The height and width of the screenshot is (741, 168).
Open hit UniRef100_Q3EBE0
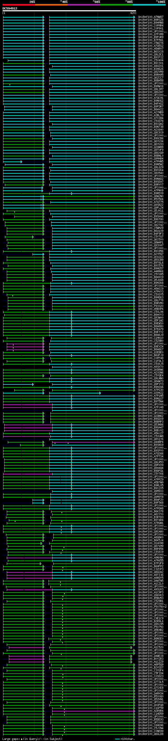click(150, 352)
